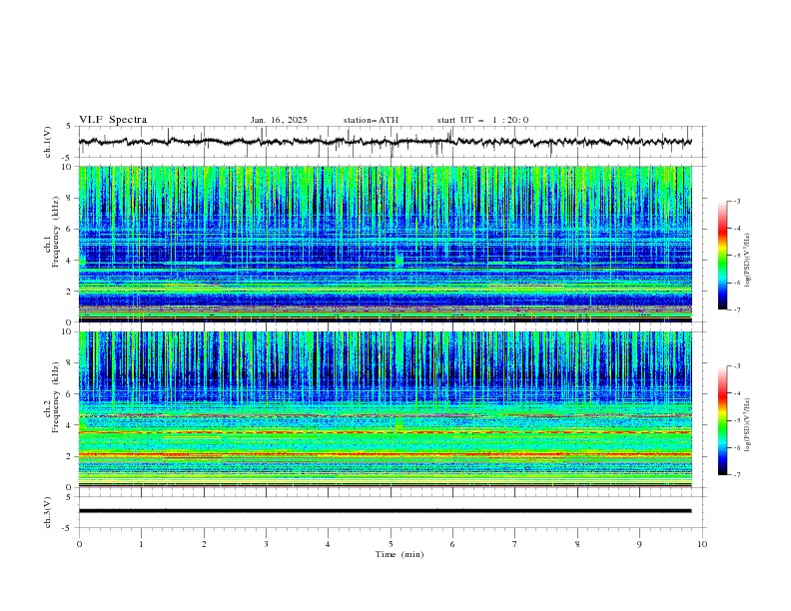
Task: Click the ch.1 colorbar 'log(PSD)(V²/Hz)' label
Action: [x=747, y=261]
